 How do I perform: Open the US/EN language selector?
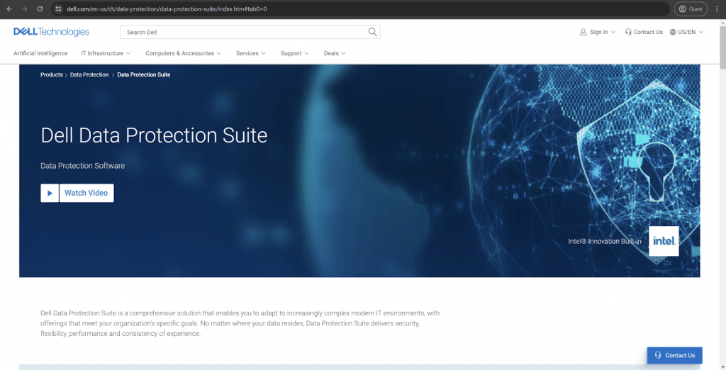686,32
